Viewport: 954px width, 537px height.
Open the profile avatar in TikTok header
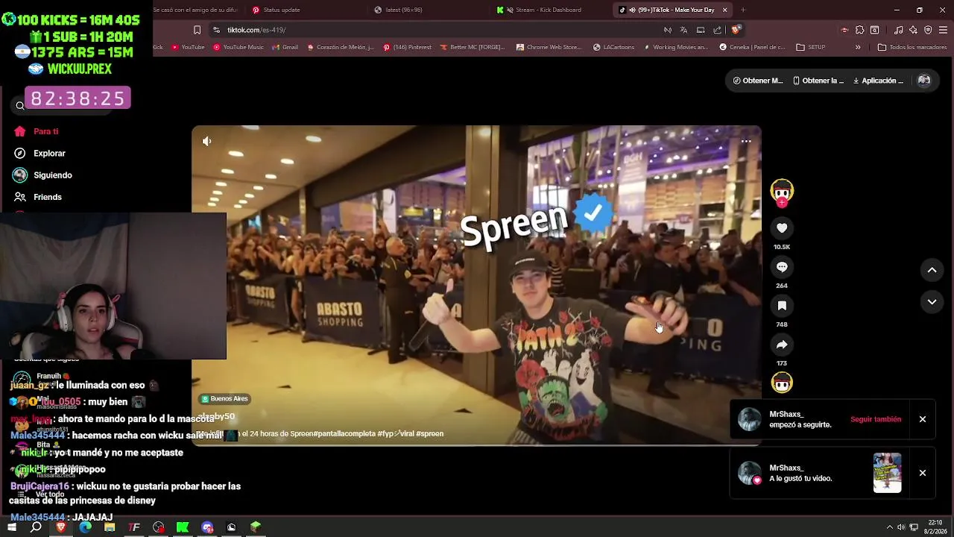[x=924, y=81]
